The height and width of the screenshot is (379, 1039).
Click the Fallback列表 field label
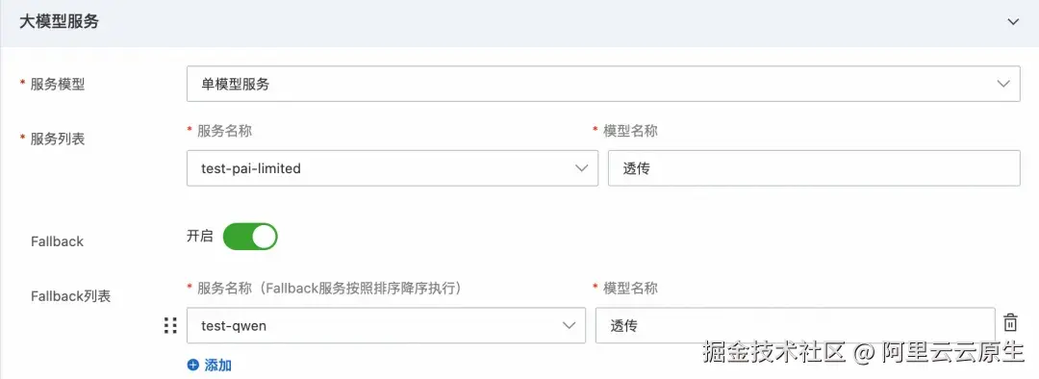click(x=71, y=296)
